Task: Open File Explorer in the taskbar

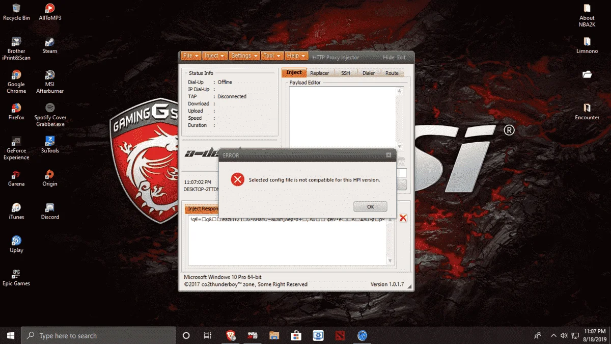Action: tap(274, 335)
